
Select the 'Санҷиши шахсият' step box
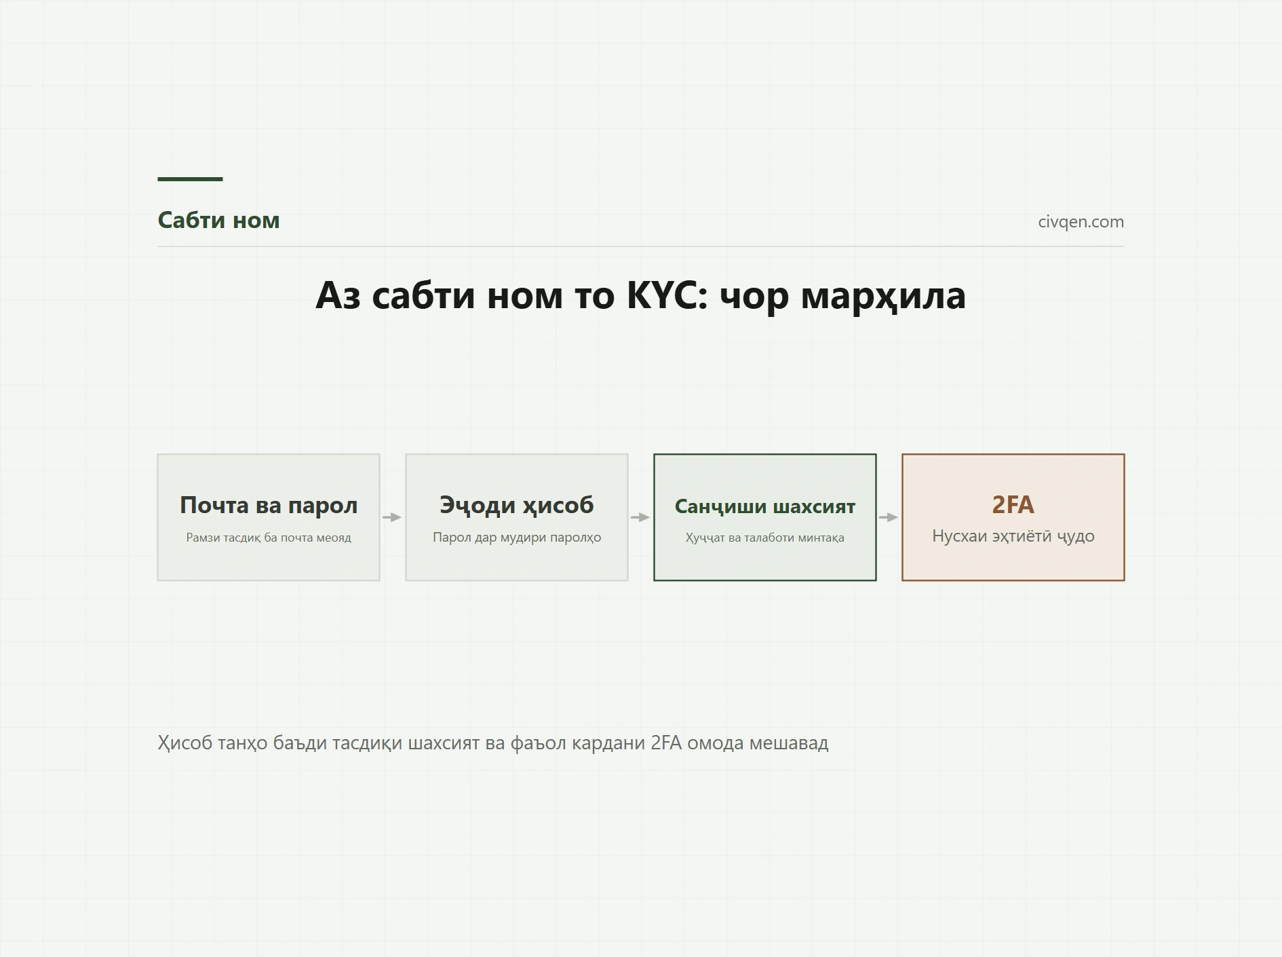coord(765,517)
